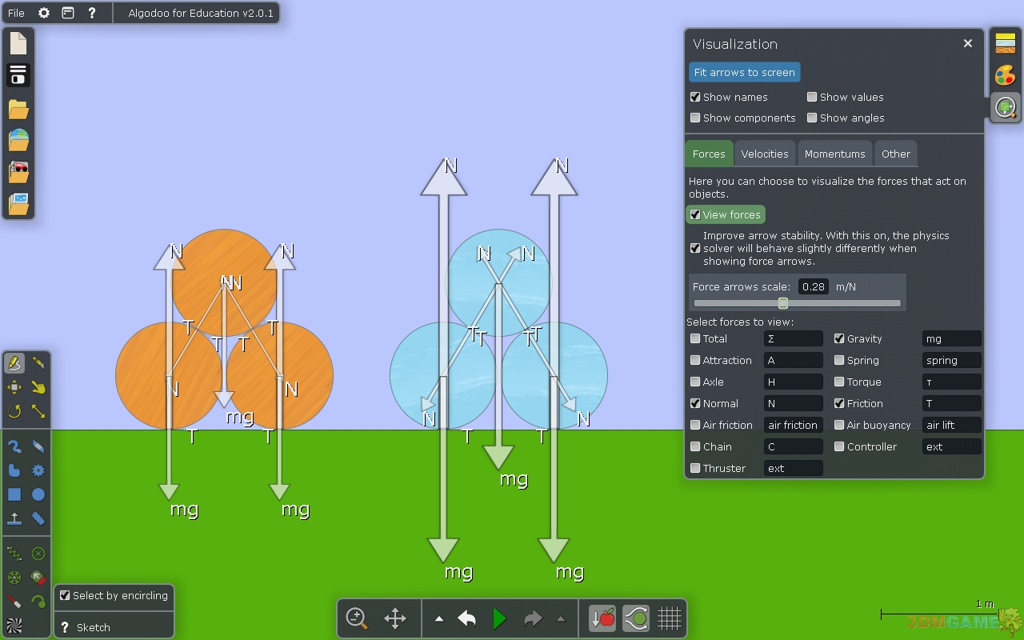Expand the undo history arrow
This screenshot has width=1024, height=640.
click(438, 618)
